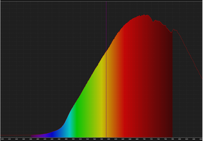The image size is (203, 141).
Task: Select the 700 label on the axis
Action: pyautogui.click(x=144, y=139)
